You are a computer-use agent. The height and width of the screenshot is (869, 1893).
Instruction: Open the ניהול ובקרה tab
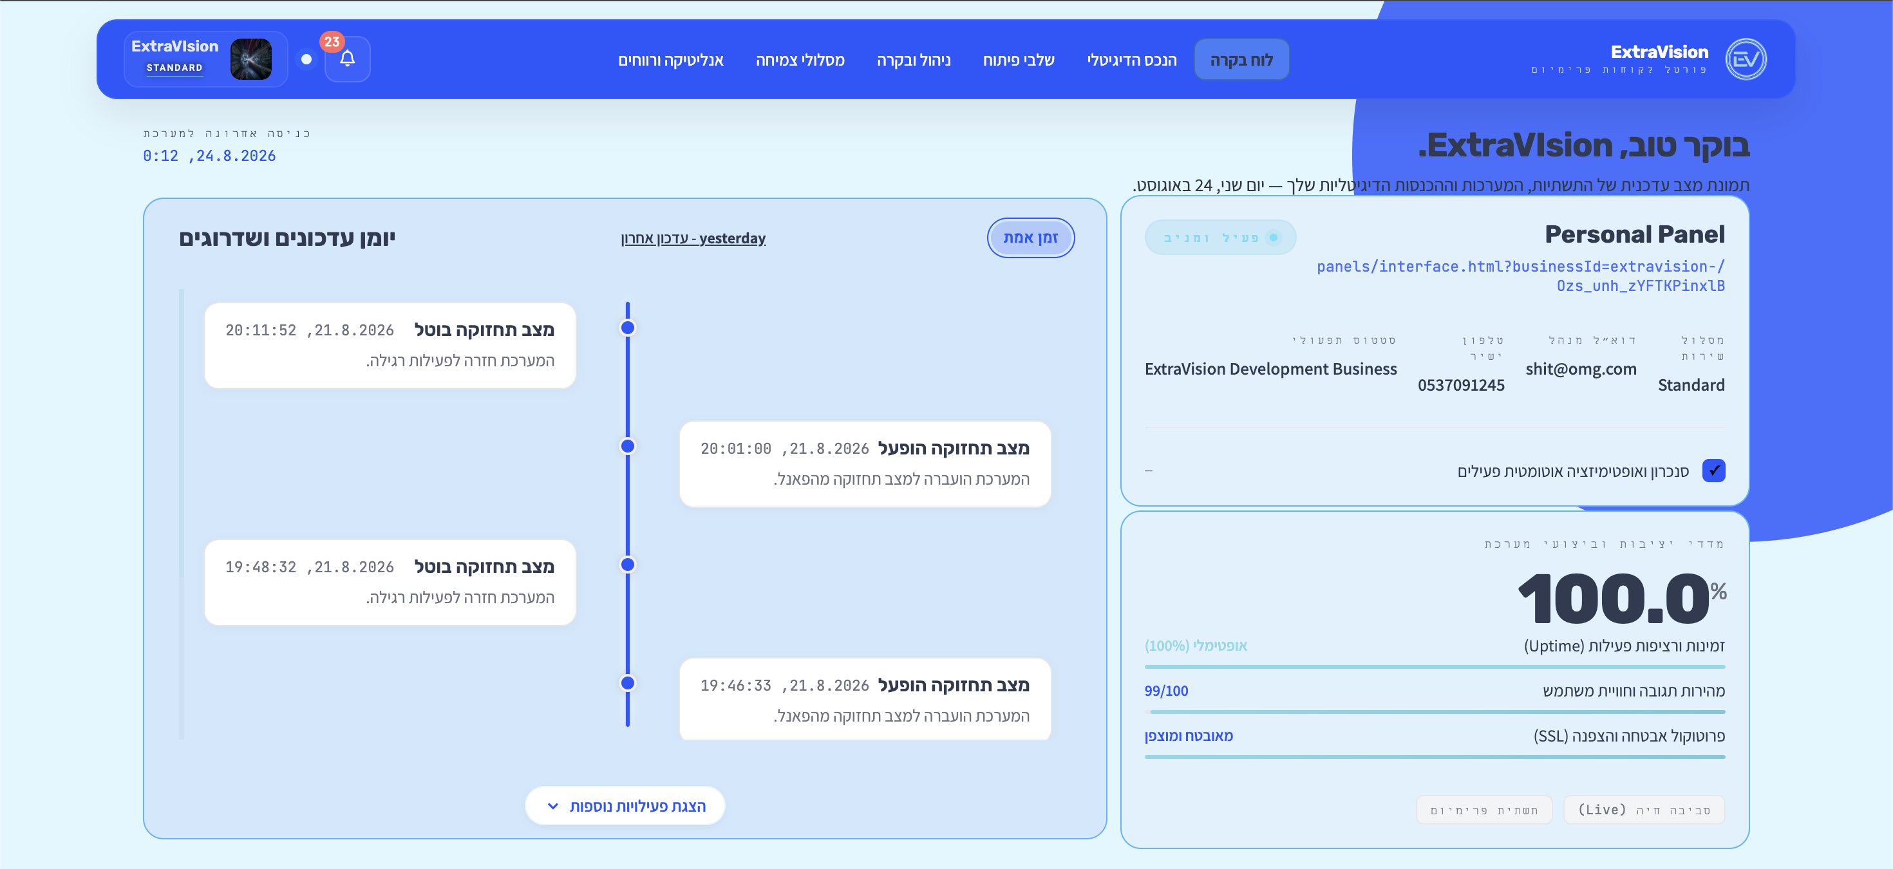[x=914, y=59]
